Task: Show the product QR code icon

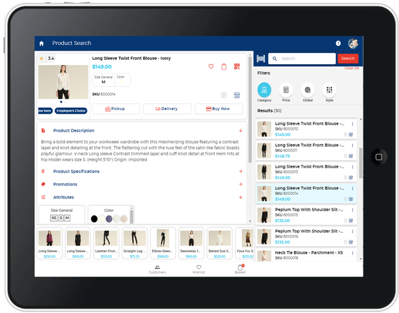Action: 237,67
